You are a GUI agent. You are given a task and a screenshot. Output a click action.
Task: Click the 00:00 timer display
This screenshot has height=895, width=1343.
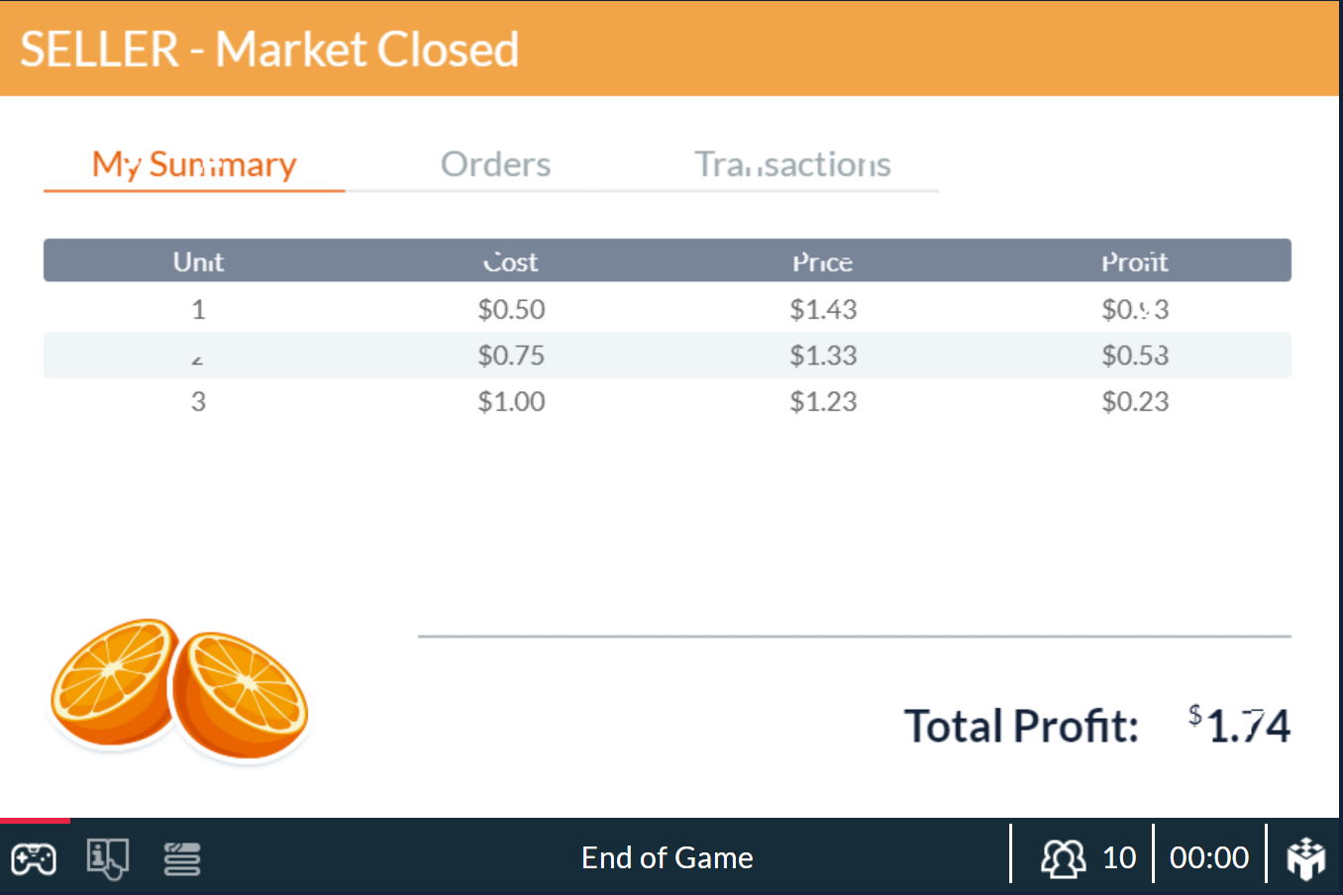pos(1208,857)
